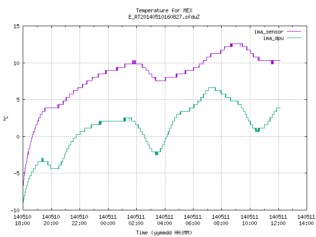Click the x-axis label '140511 00:00'
The width and height of the screenshot is (316, 237).
pyautogui.click(x=108, y=220)
